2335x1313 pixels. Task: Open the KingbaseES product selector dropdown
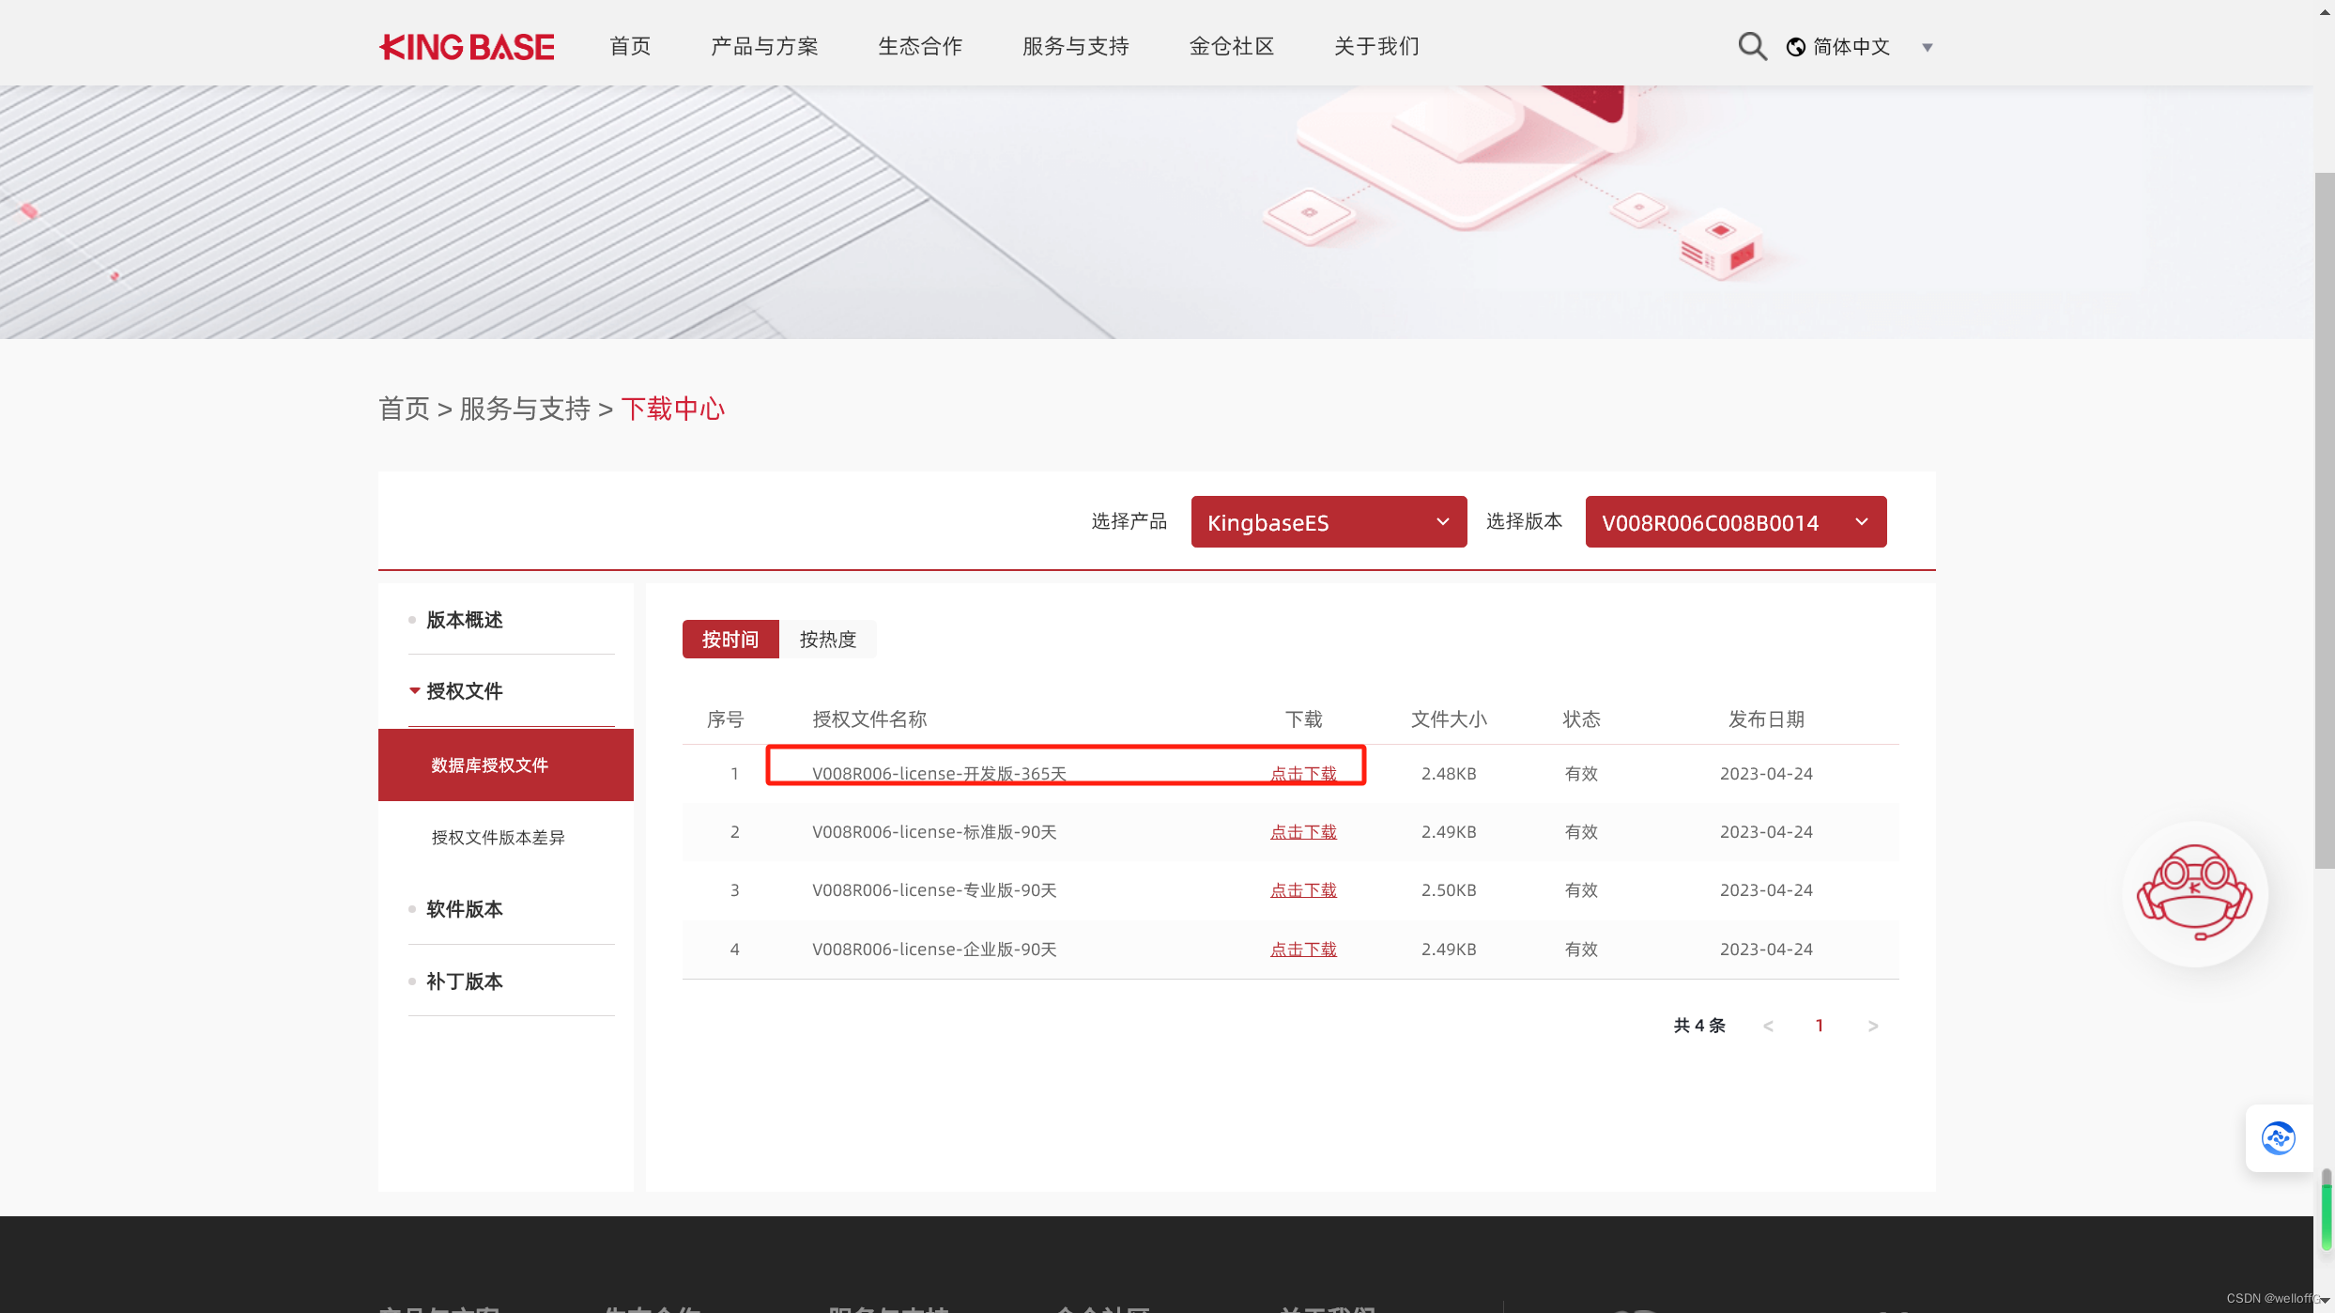tap(1328, 521)
